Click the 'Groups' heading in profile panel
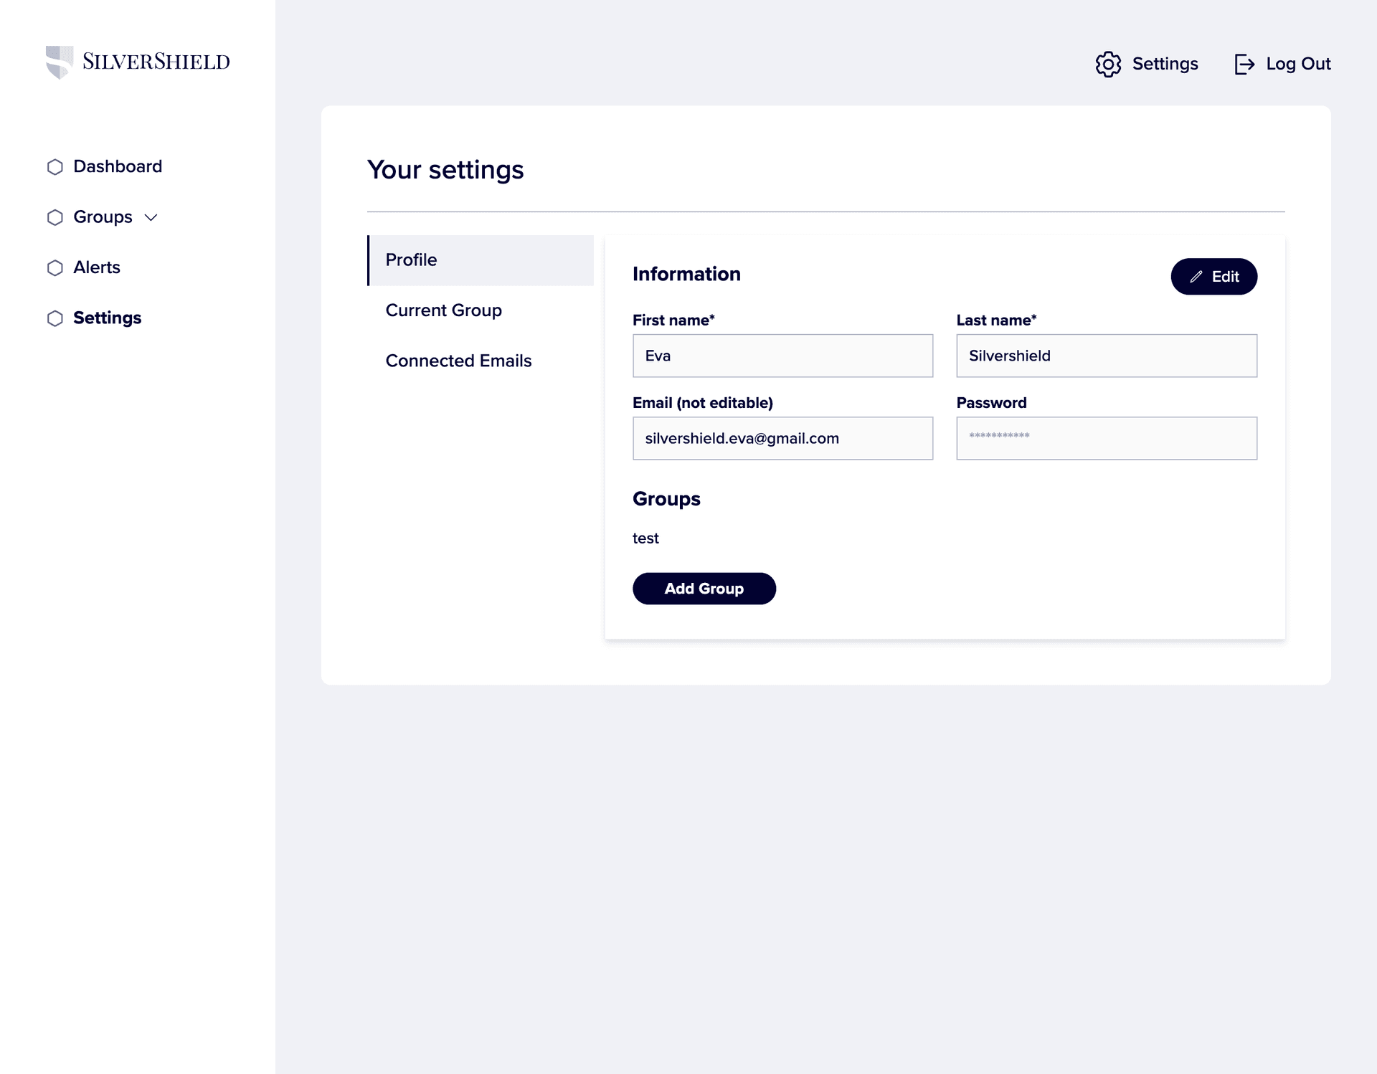 666,499
